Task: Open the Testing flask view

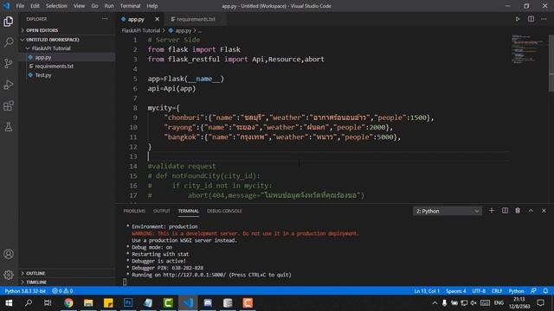Action: (9, 127)
